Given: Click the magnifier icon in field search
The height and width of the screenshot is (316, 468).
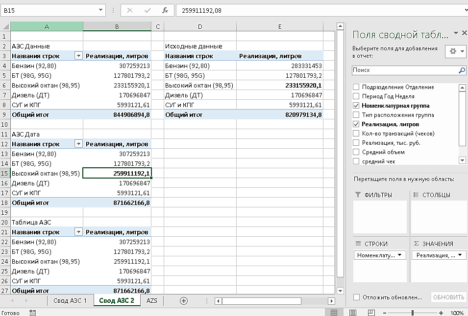Looking at the screenshot, I should (x=462, y=70).
